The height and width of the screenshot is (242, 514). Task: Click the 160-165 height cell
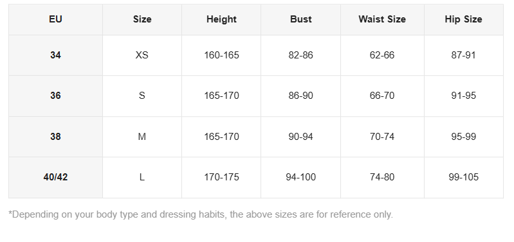[221, 55]
